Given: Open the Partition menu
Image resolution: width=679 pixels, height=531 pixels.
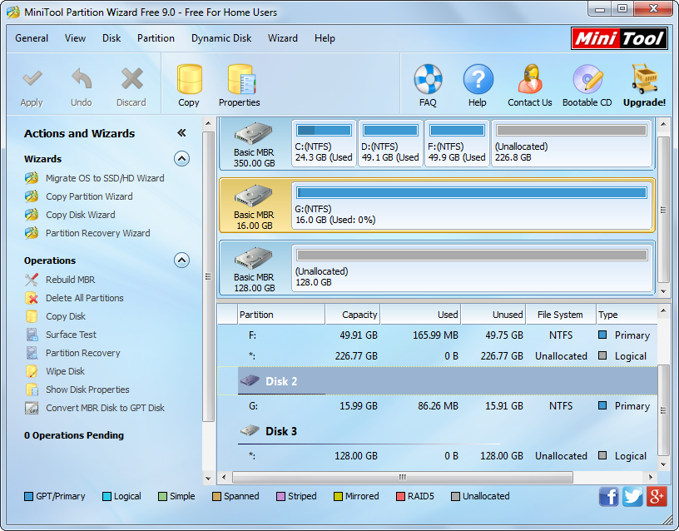Looking at the screenshot, I should coord(156,38).
